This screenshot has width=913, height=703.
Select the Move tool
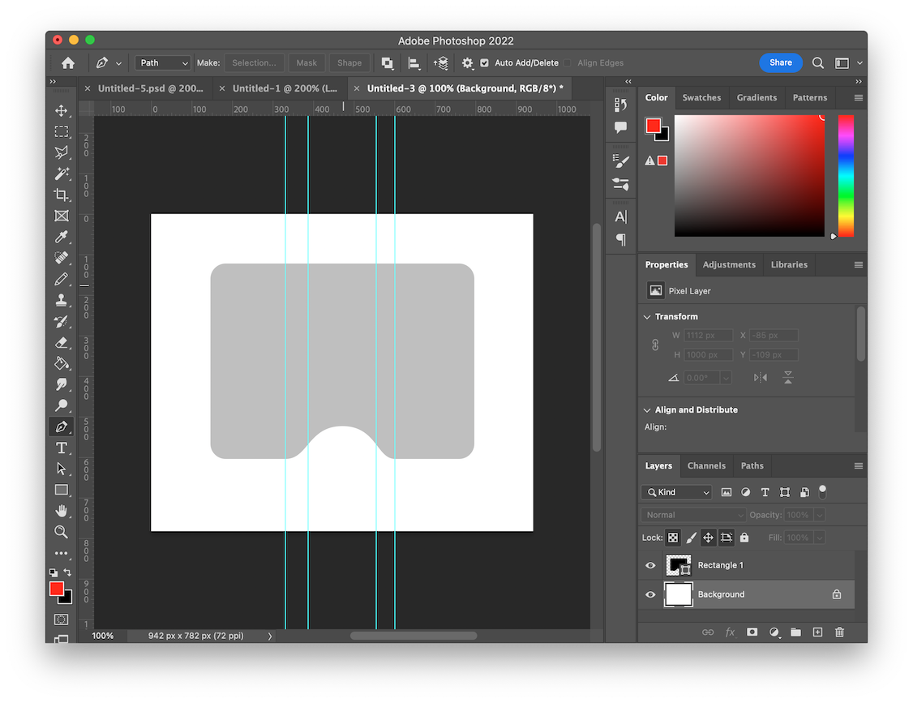(x=61, y=110)
